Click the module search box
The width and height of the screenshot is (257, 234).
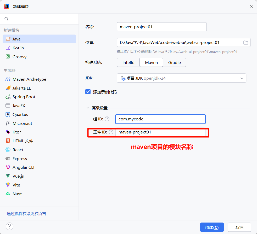(39, 19)
